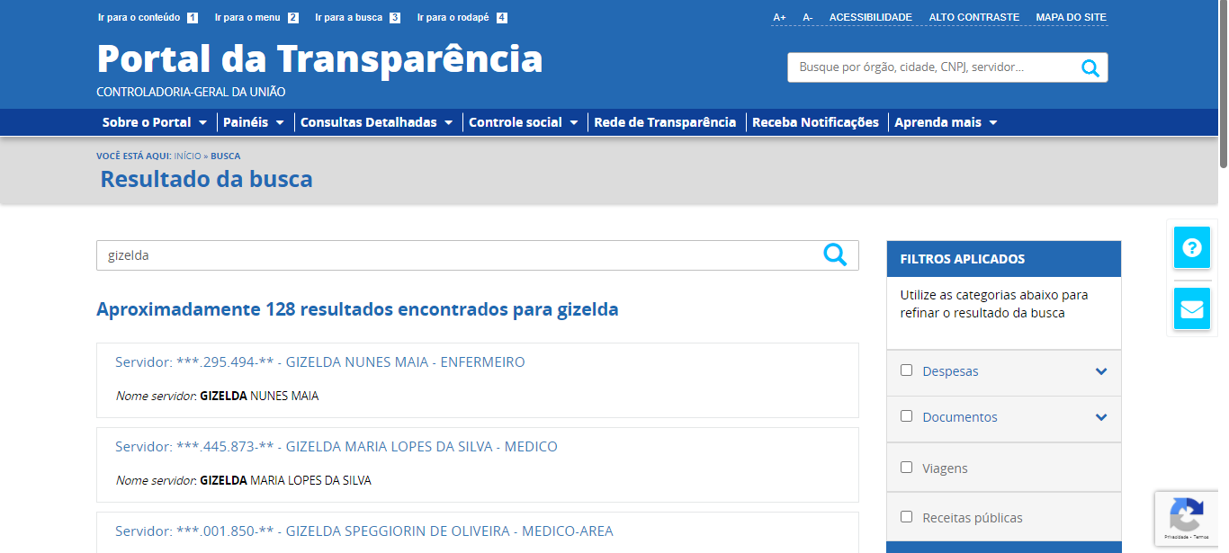Open the Sobre o Portal menu
The width and height of the screenshot is (1229, 553).
pos(154,122)
